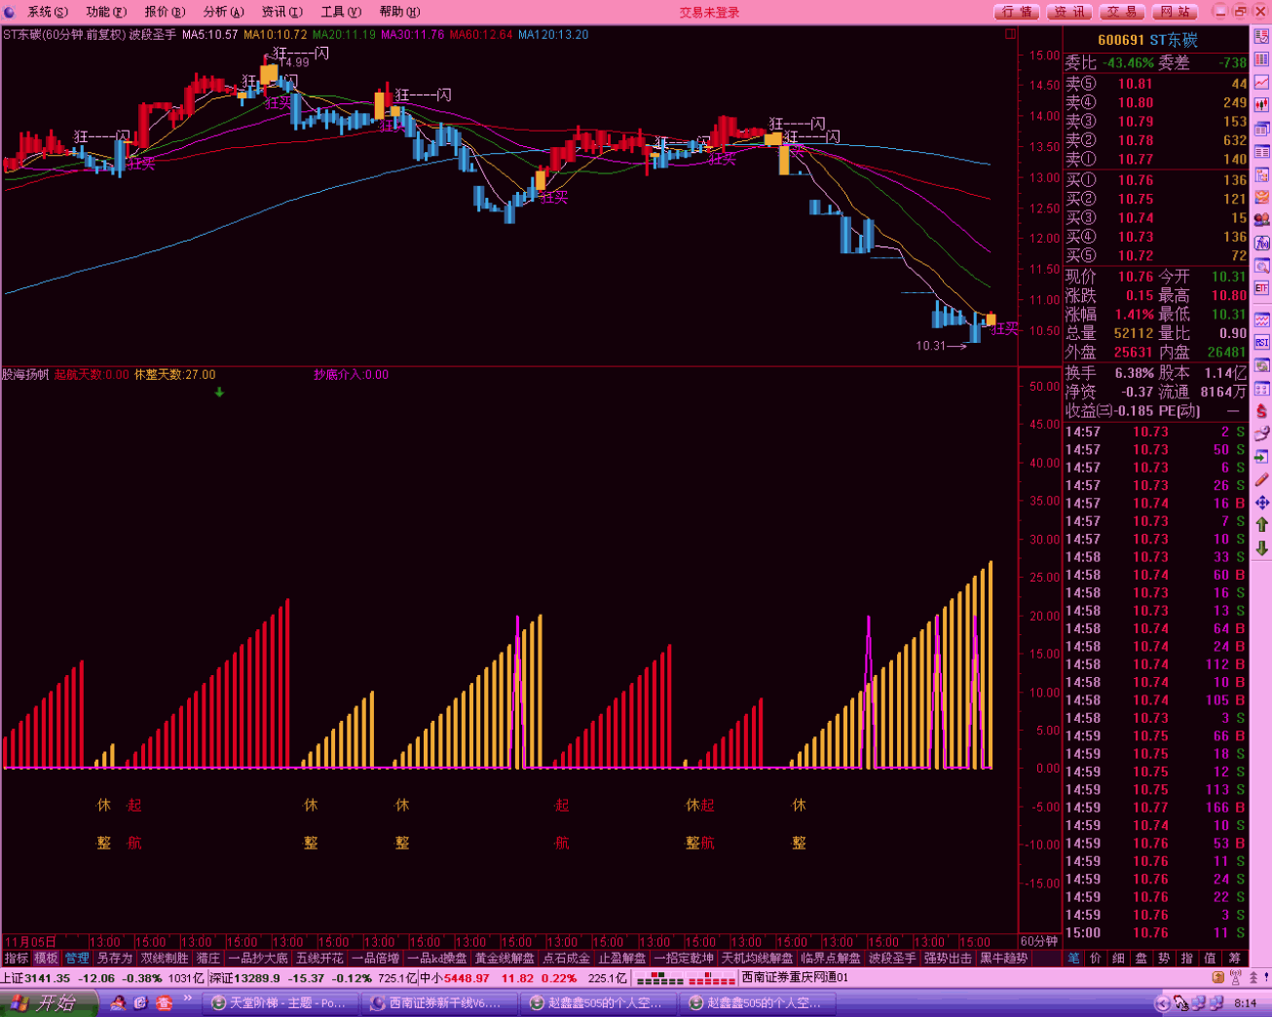
Task: Click the 另存为 tab
Action: [114, 959]
